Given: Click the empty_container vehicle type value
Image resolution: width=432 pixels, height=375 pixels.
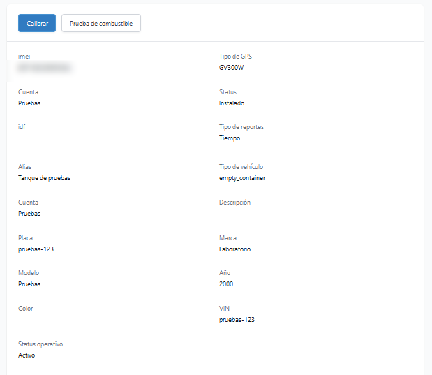Looking at the screenshot, I should 242,178.
